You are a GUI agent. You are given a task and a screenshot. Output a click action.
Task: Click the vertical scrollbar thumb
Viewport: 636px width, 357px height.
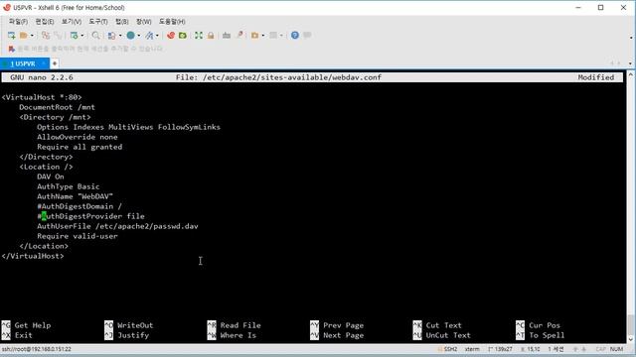[x=631, y=324]
